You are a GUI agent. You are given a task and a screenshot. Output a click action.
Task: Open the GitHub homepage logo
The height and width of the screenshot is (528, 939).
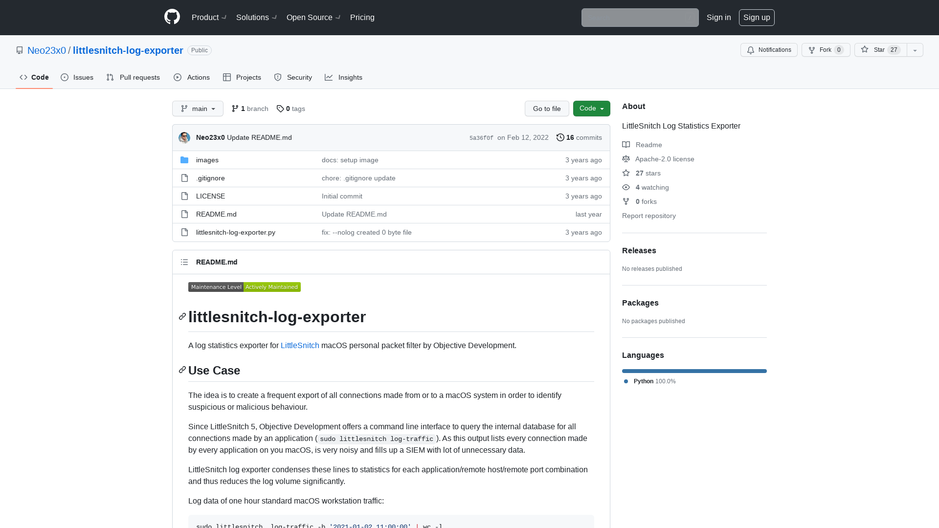point(172,17)
